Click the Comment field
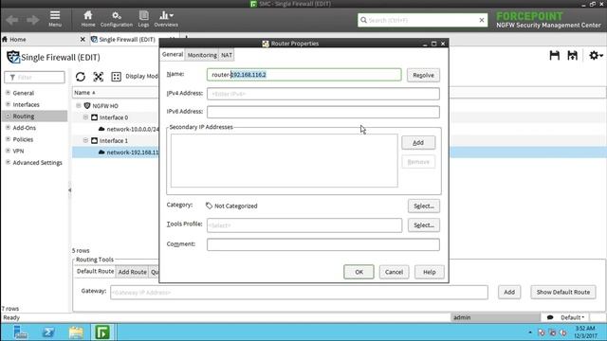The width and height of the screenshot is (607, 341). pos(323,244)
